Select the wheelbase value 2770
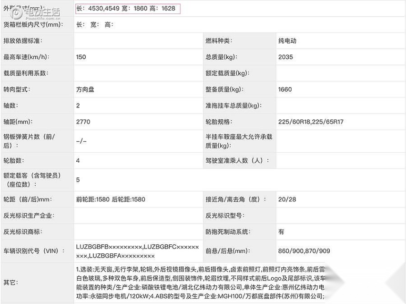This screenshot has height=304, width=406. 83,122
